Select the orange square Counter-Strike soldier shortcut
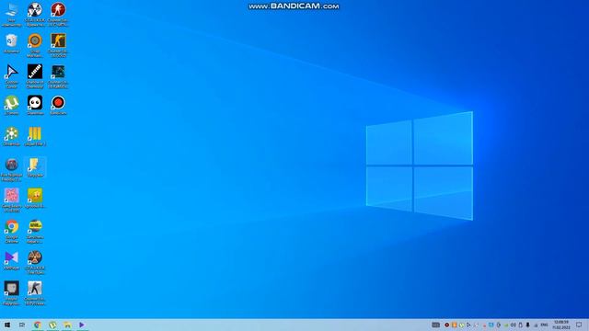The width and height of the screenshot is (589, 331). pos(58,45)
